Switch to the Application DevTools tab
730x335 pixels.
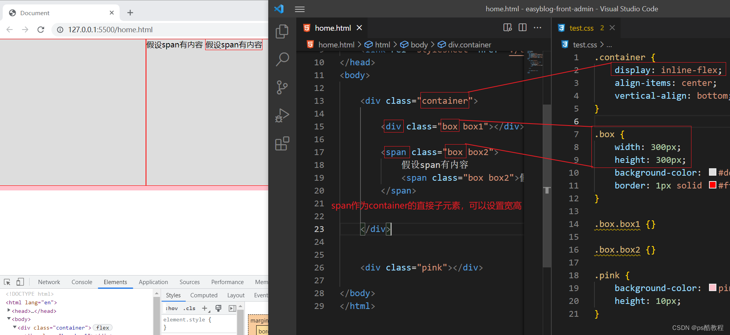(153, 282)
